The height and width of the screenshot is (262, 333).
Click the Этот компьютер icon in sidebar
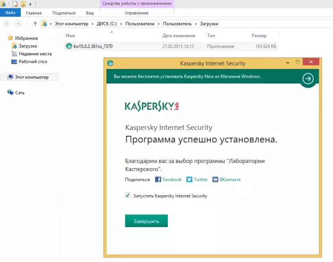coord(10,77)
